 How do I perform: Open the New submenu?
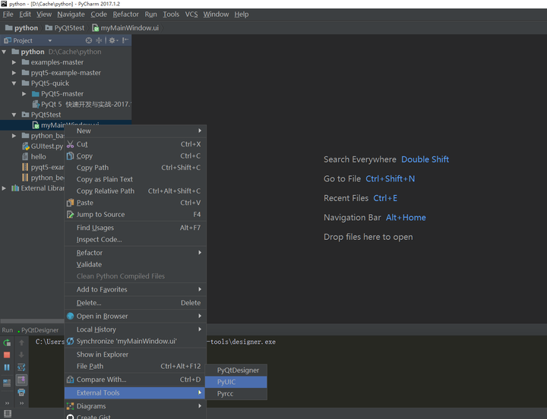tap(135, 131)
